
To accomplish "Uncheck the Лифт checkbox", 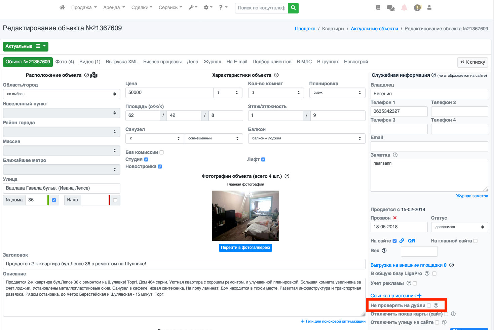I will [263, 159].
